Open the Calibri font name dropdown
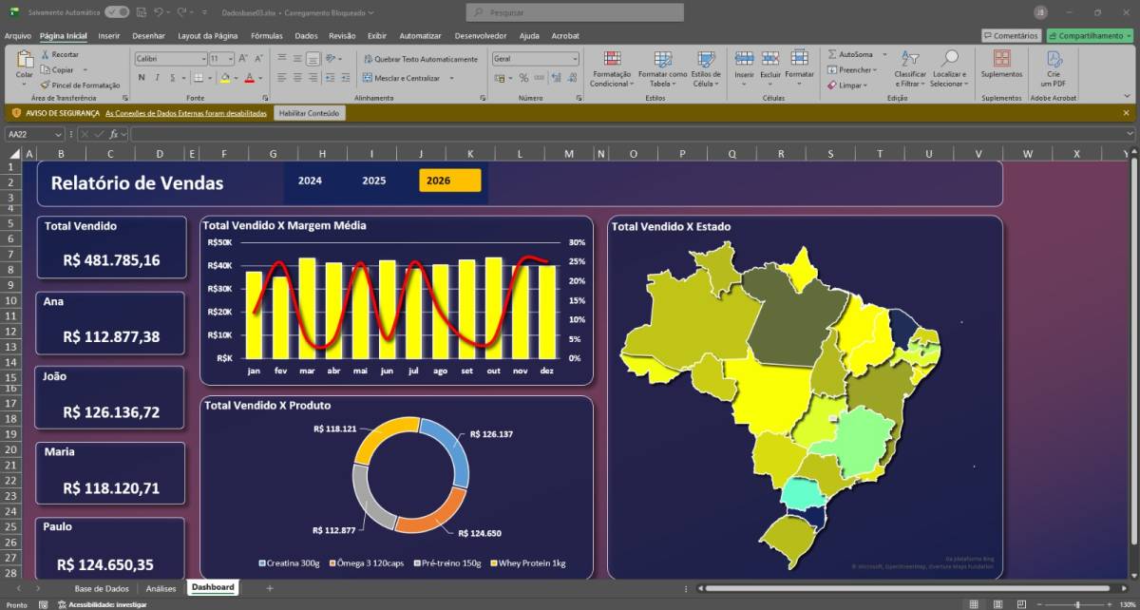Viewport: 1140px width, 610px height. coord(202,59)
